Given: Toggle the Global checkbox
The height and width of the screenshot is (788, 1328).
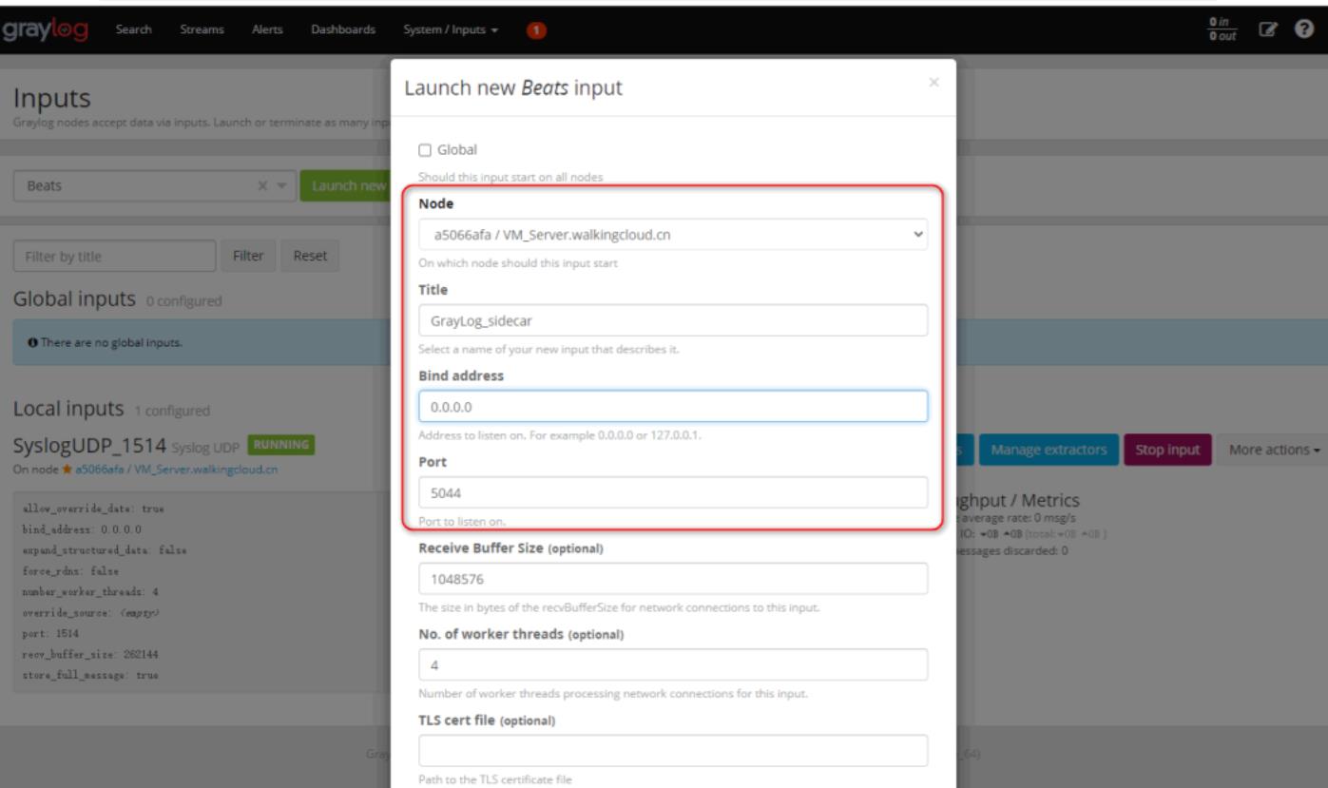Looking at the screenshot, I should tap(425, 149).
